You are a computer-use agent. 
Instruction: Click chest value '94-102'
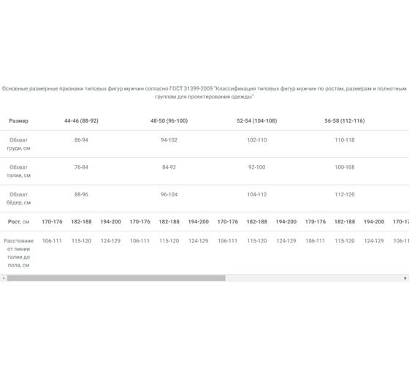tap(169, 140)
